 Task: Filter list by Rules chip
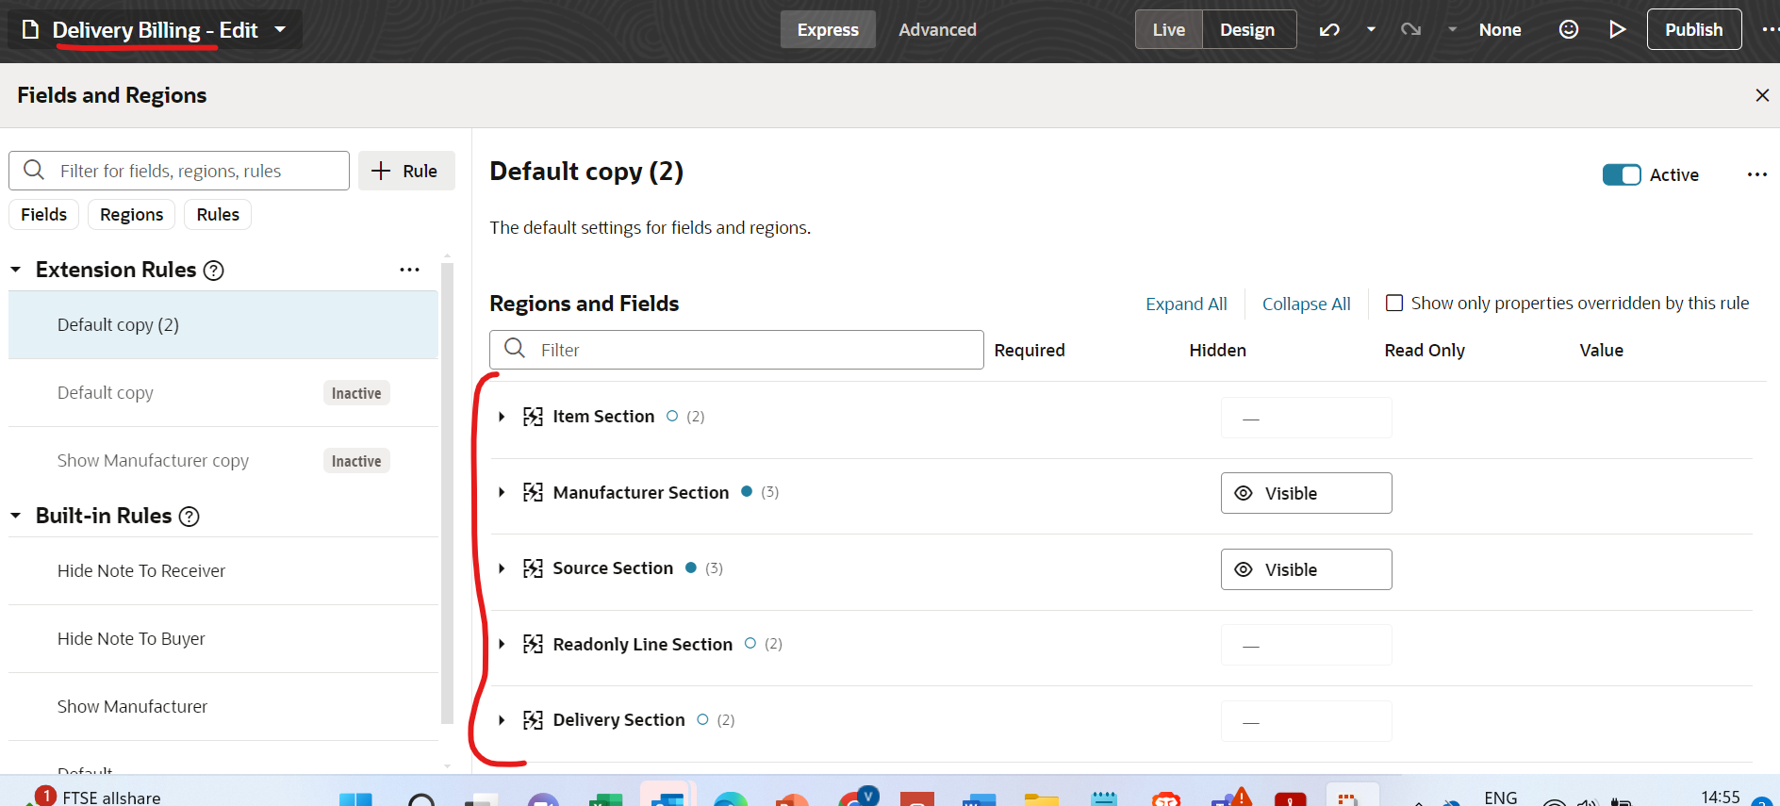click(218, 214)
